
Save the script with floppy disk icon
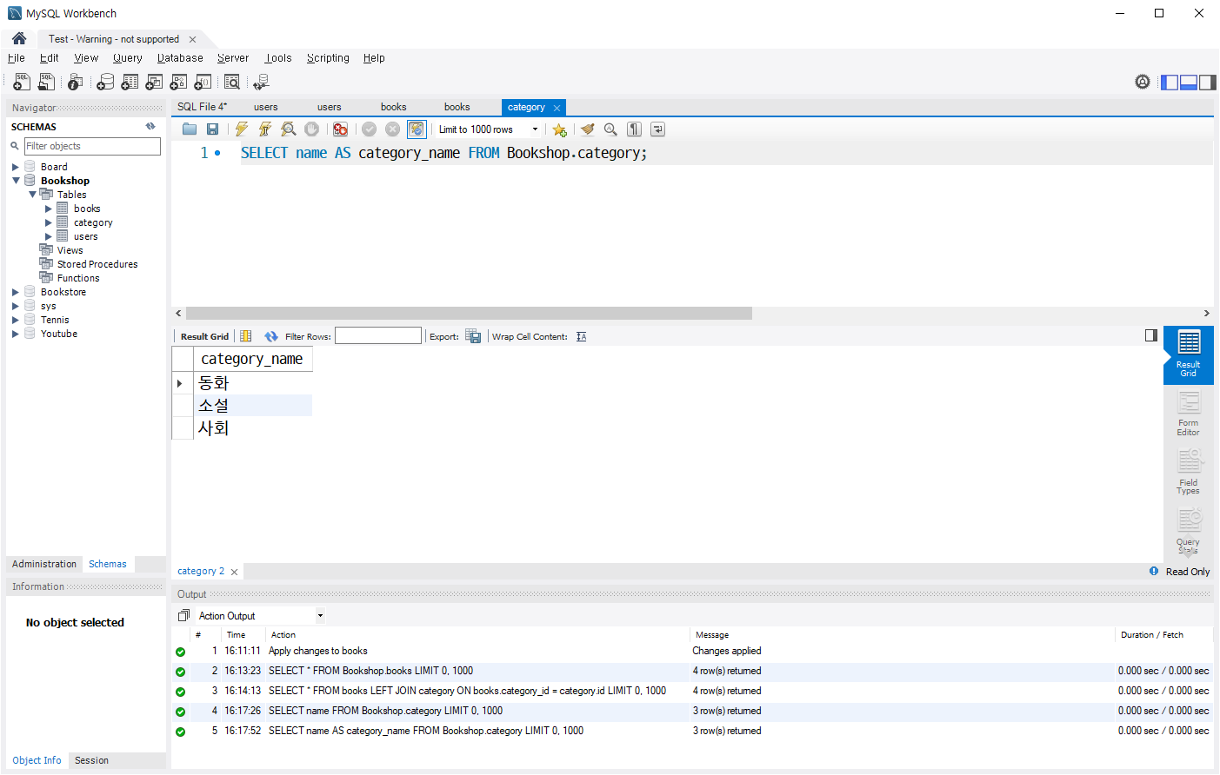(x=212, y=129)
